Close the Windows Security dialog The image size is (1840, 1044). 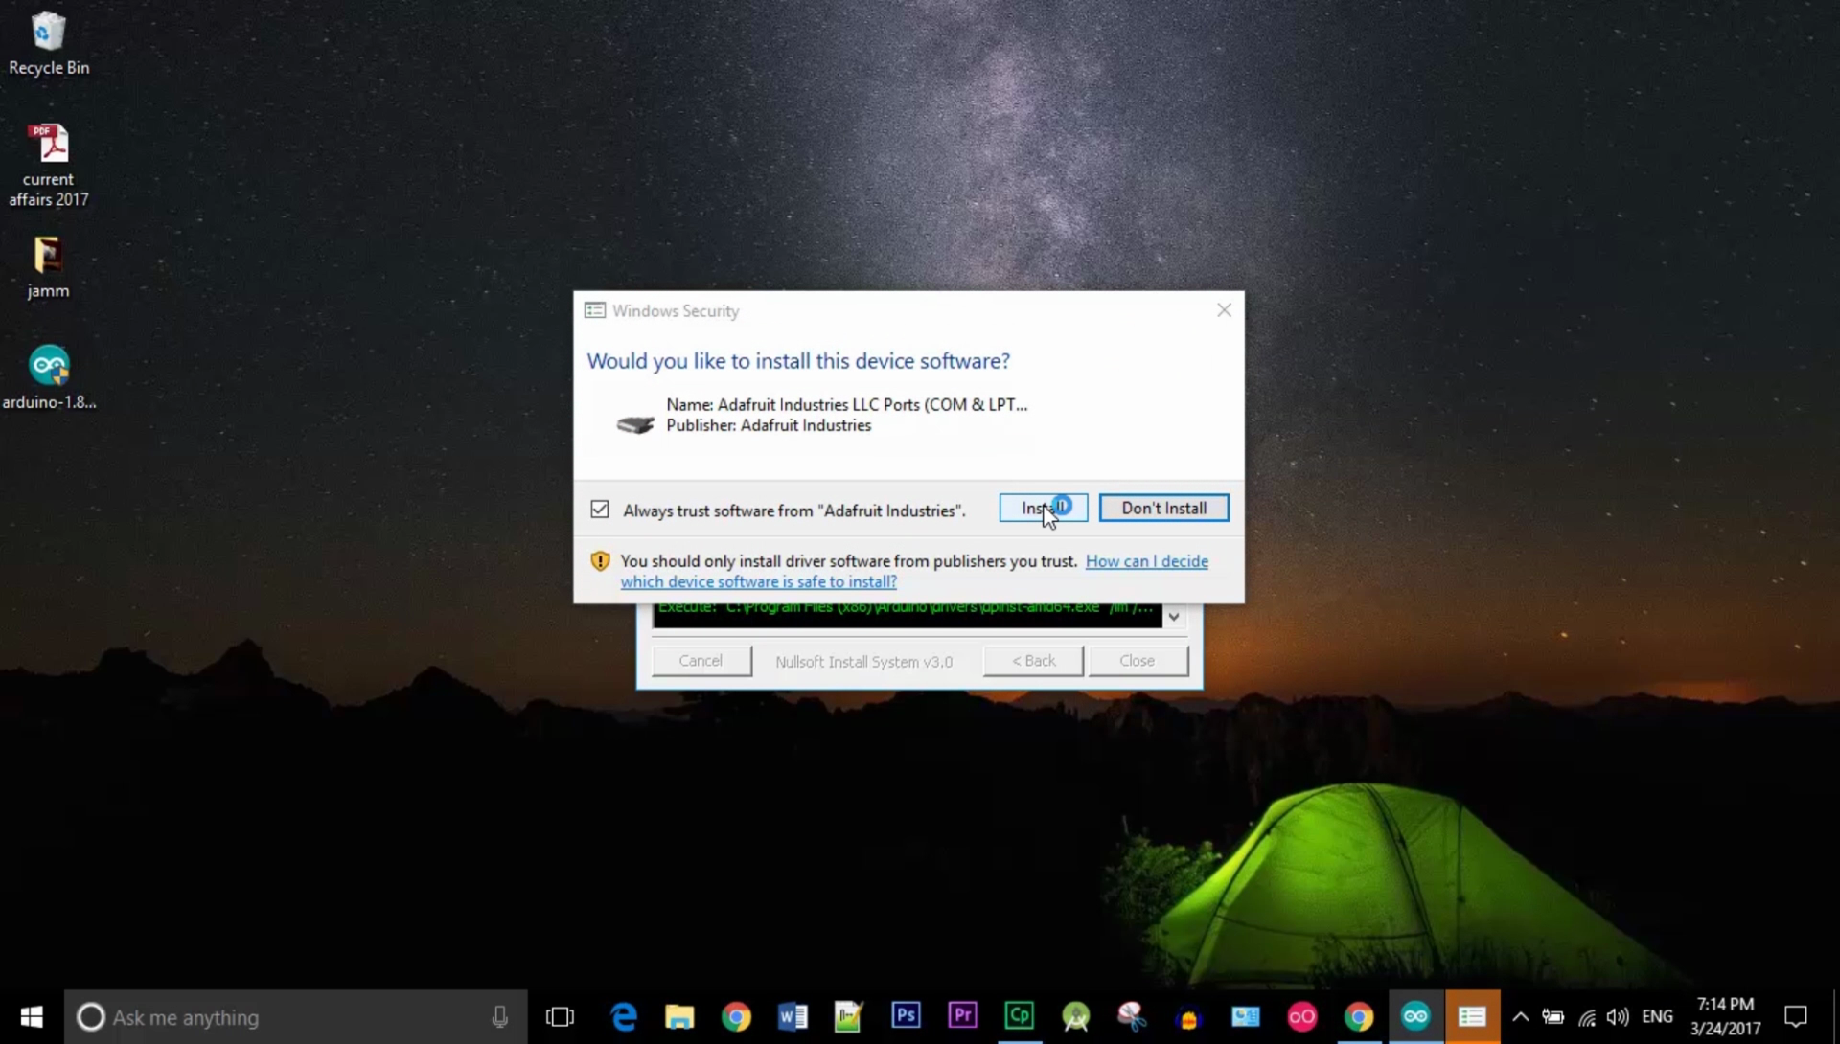coord(1224,310)
